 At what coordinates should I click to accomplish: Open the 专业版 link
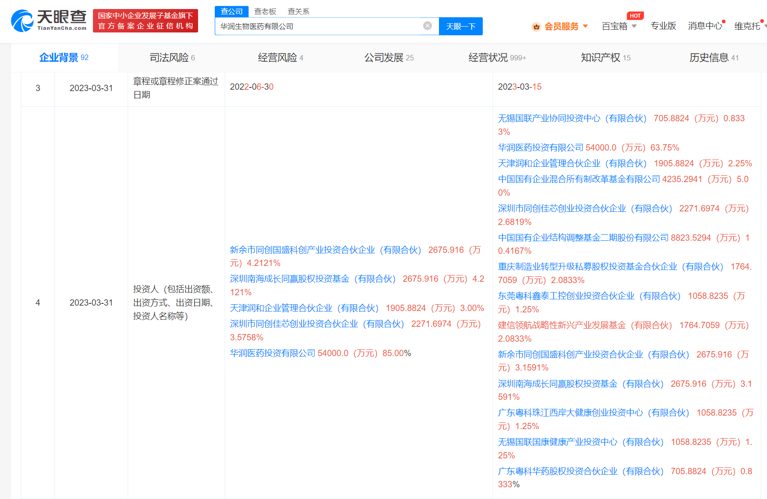(663, 26)
